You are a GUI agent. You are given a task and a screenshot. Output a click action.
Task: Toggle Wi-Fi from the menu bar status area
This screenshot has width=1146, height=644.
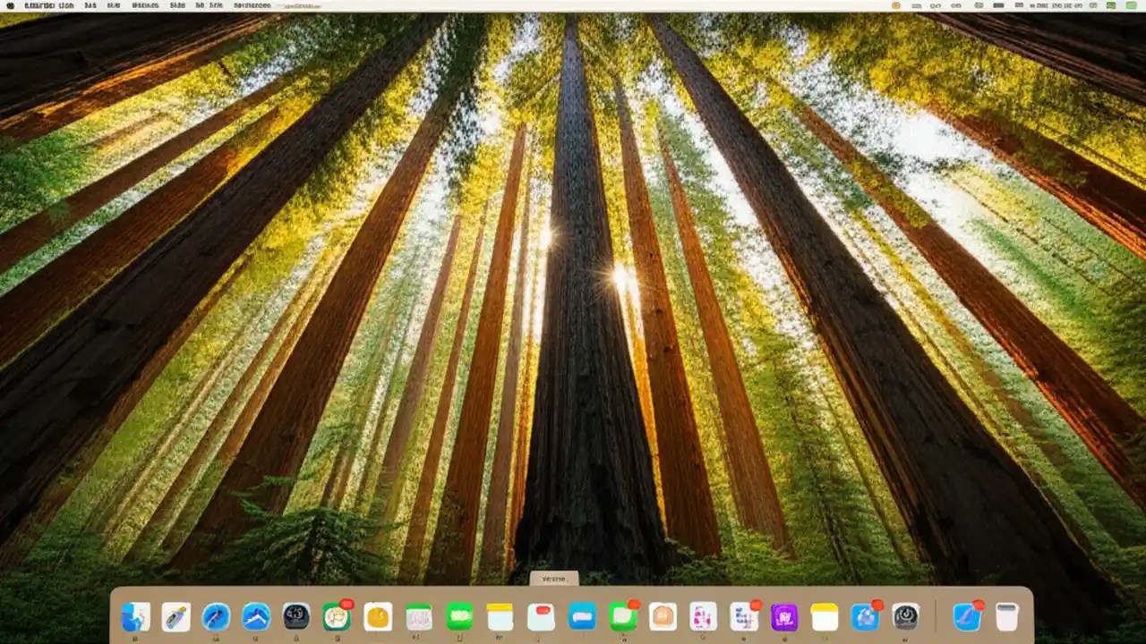(936, 6)
